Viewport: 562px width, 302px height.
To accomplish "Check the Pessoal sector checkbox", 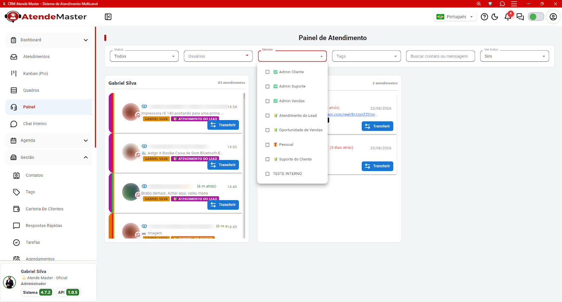I will (x=267, y=145).
